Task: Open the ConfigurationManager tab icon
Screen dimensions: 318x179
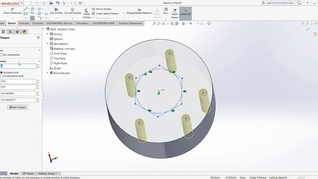Action: (x=10, y=32)
